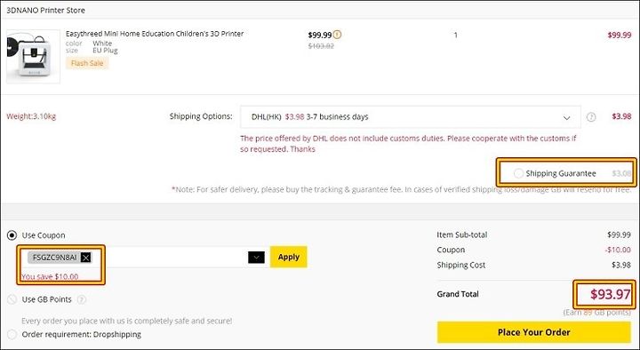
Task: Click the Apply coupon button
Action: pos(289,257)
